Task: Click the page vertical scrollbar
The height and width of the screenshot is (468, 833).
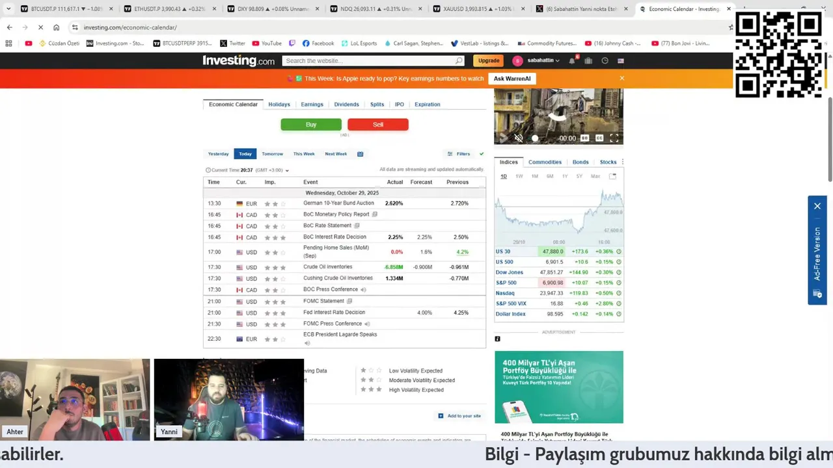Action: tap(830, 140)
